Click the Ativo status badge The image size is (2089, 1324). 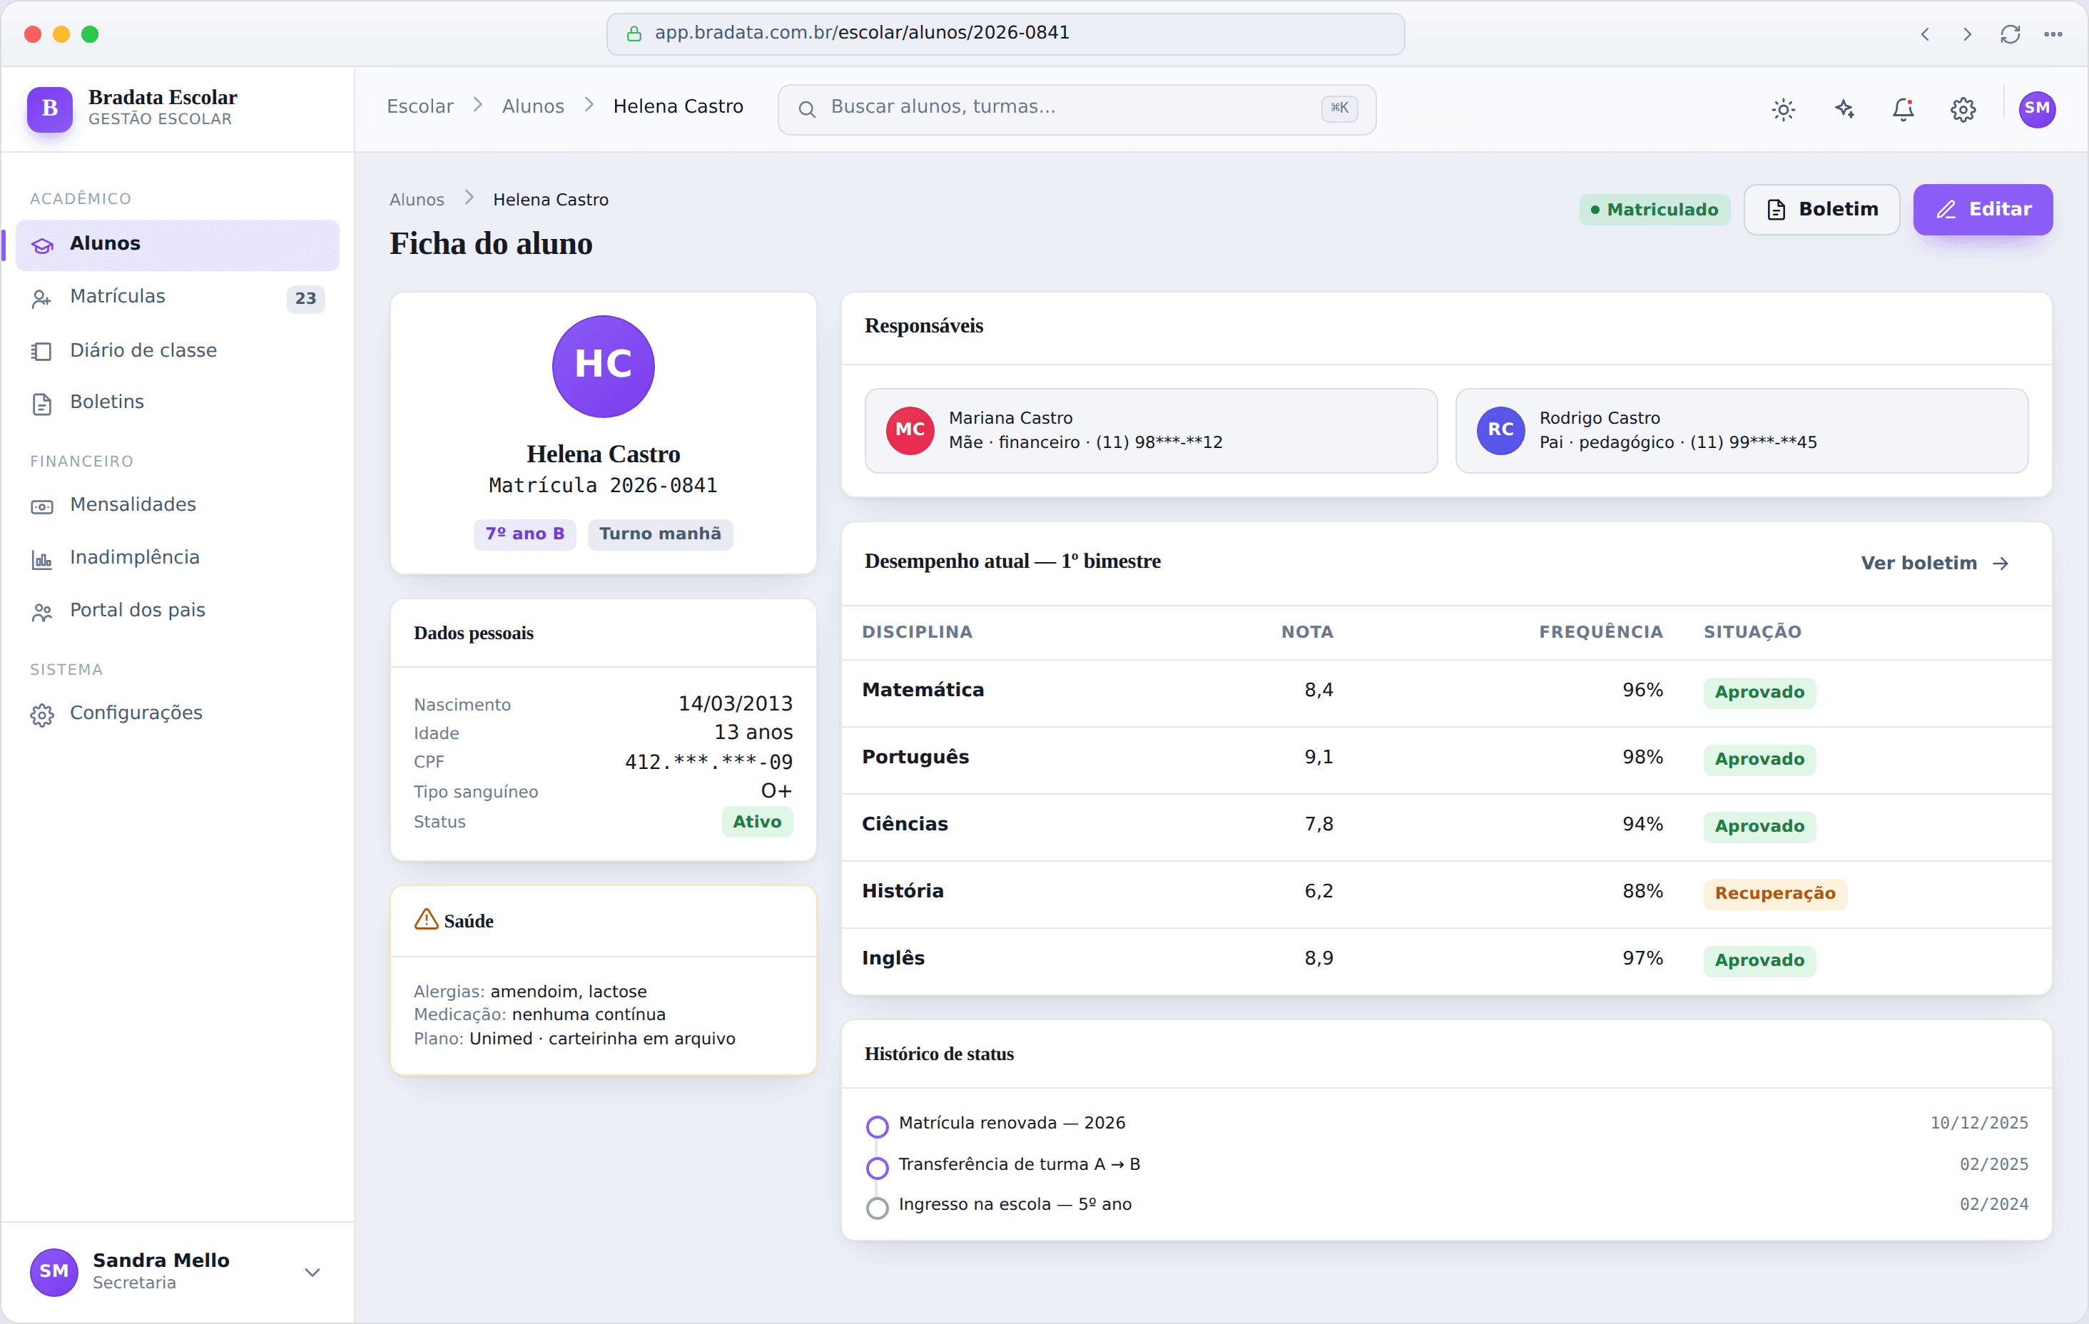coord(756,822)
